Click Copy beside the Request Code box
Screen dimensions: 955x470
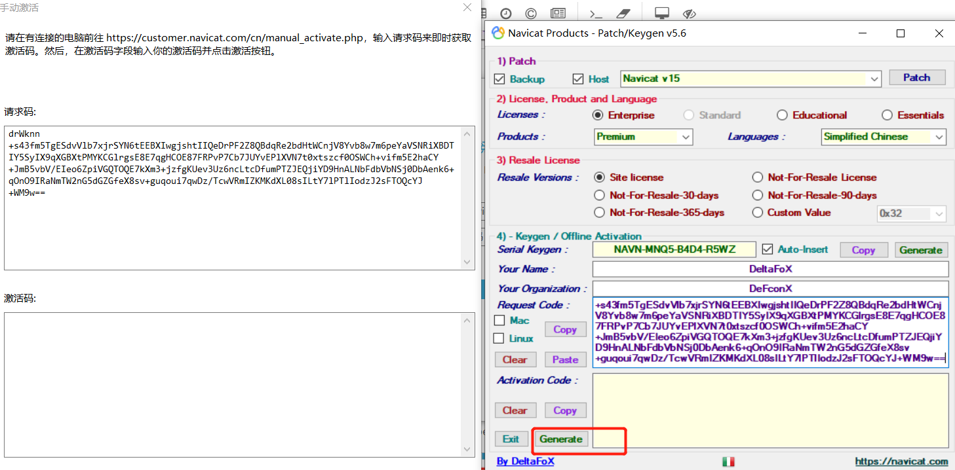tap(565, 329)
